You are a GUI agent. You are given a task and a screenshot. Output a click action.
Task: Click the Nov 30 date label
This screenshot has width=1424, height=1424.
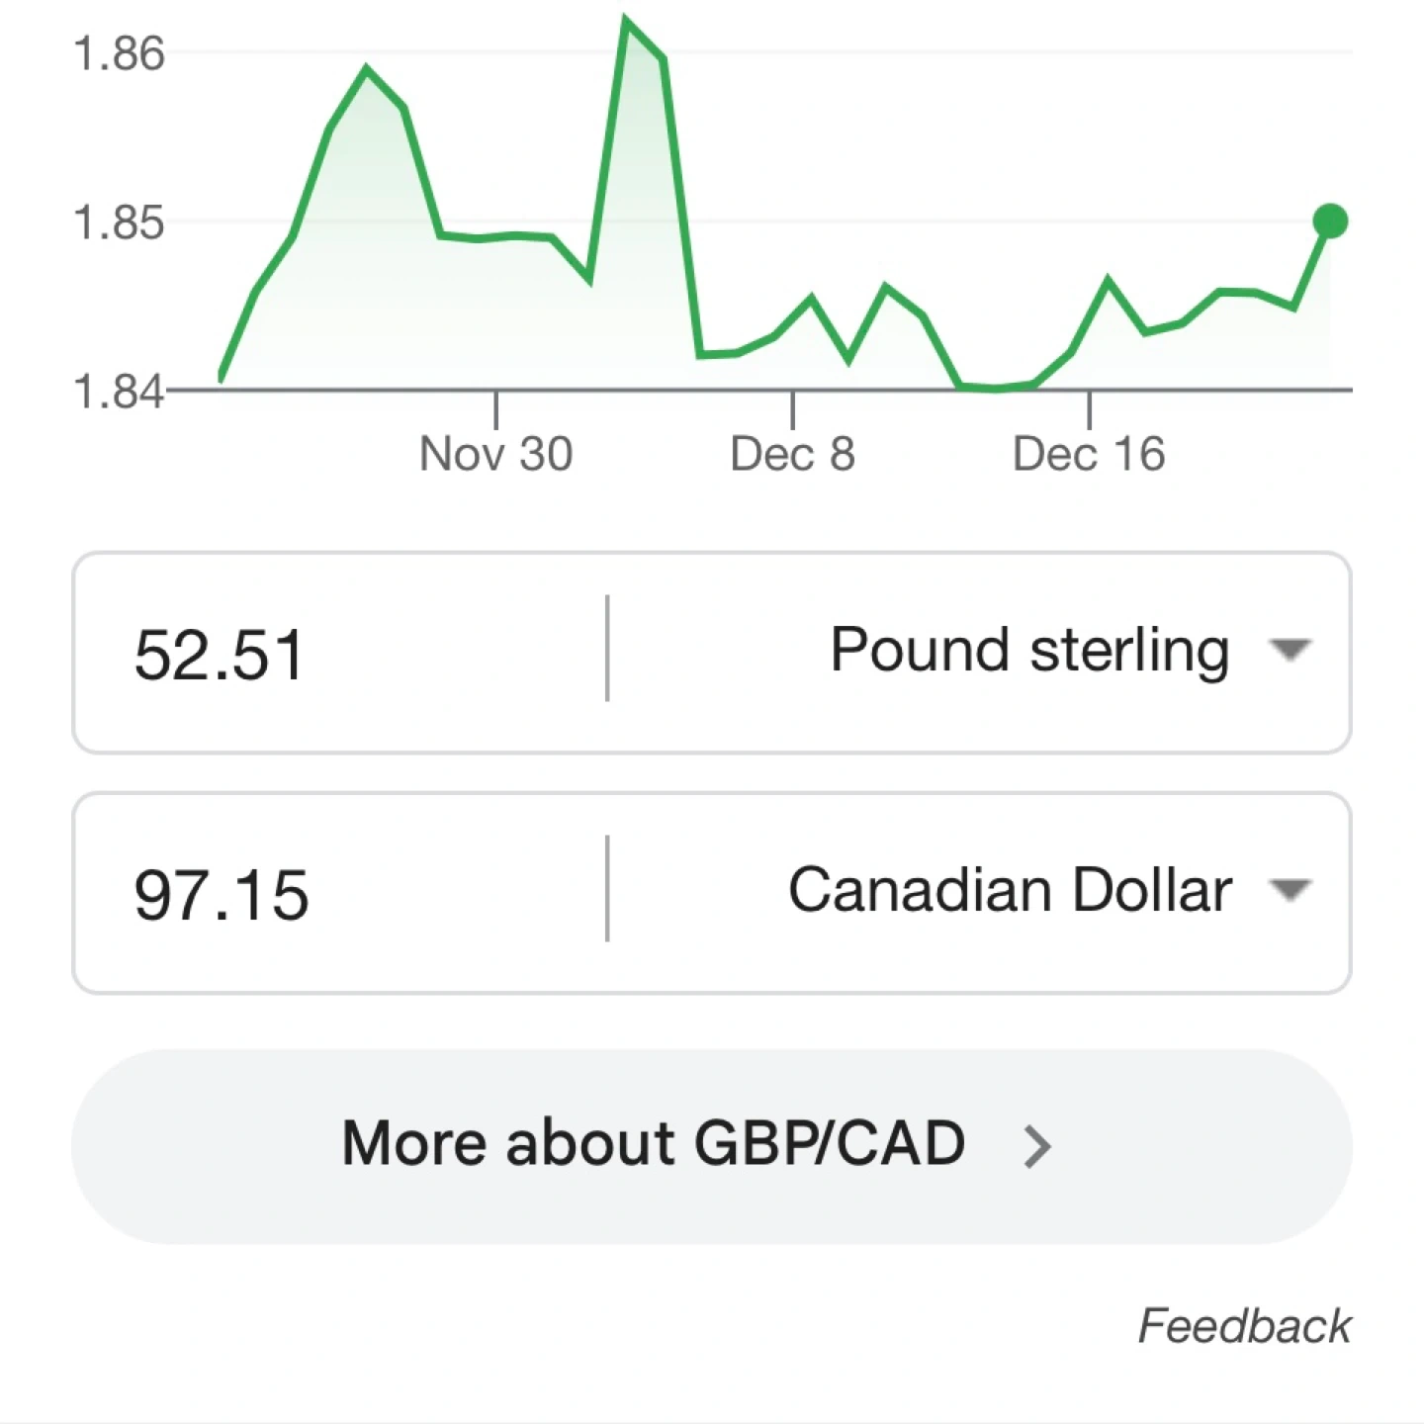coord(495,454)
